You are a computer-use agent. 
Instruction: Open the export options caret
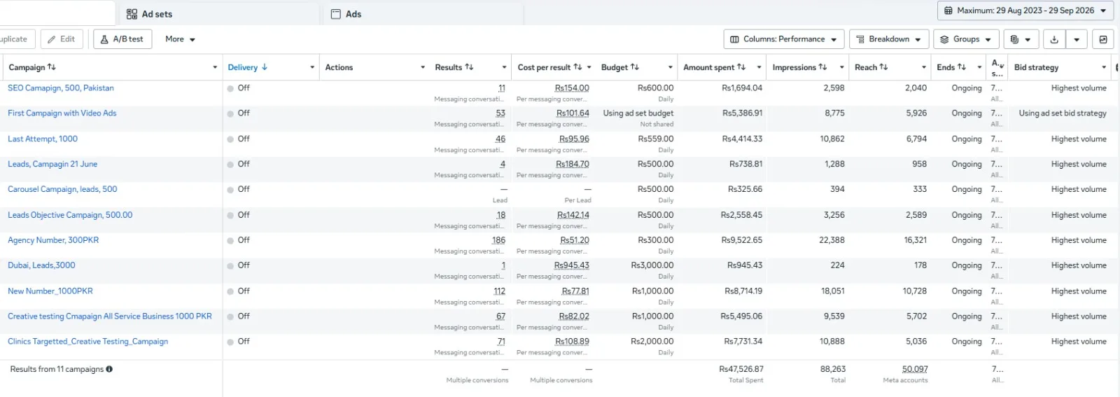pyautogui.click(x=1077, y=39)
